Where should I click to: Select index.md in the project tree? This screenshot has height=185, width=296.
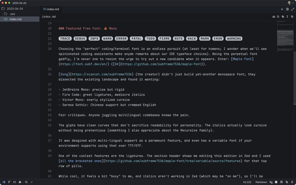coord(15,19)
